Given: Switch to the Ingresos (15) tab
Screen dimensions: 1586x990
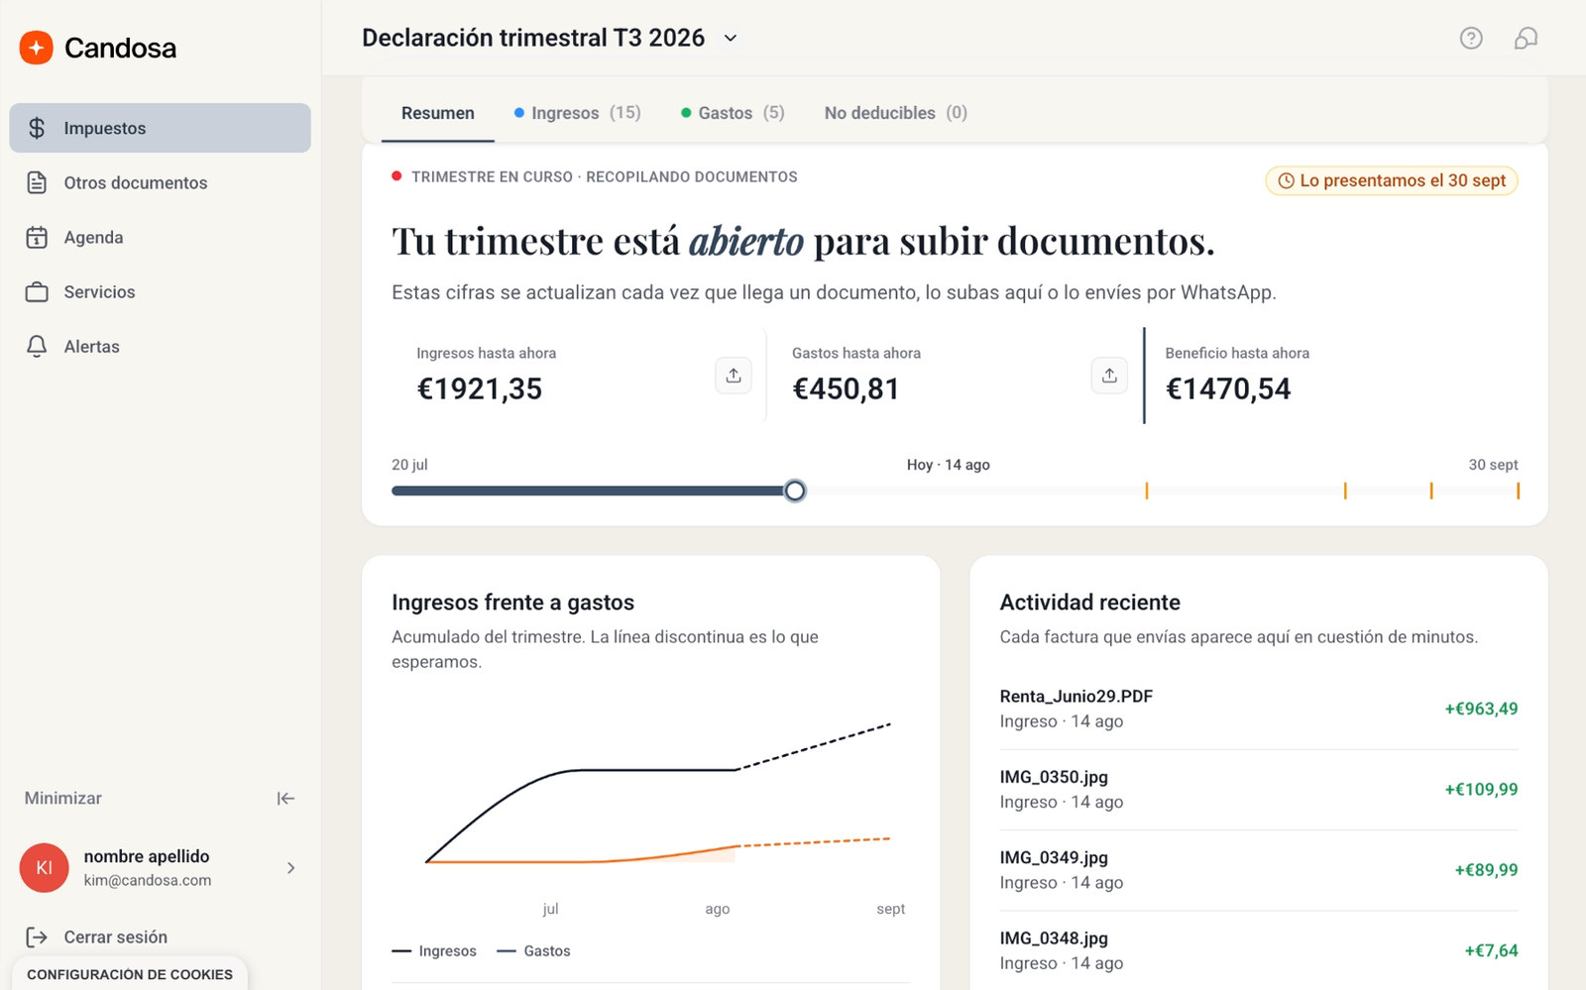Looking at the screenshot, I should [577, 113].
